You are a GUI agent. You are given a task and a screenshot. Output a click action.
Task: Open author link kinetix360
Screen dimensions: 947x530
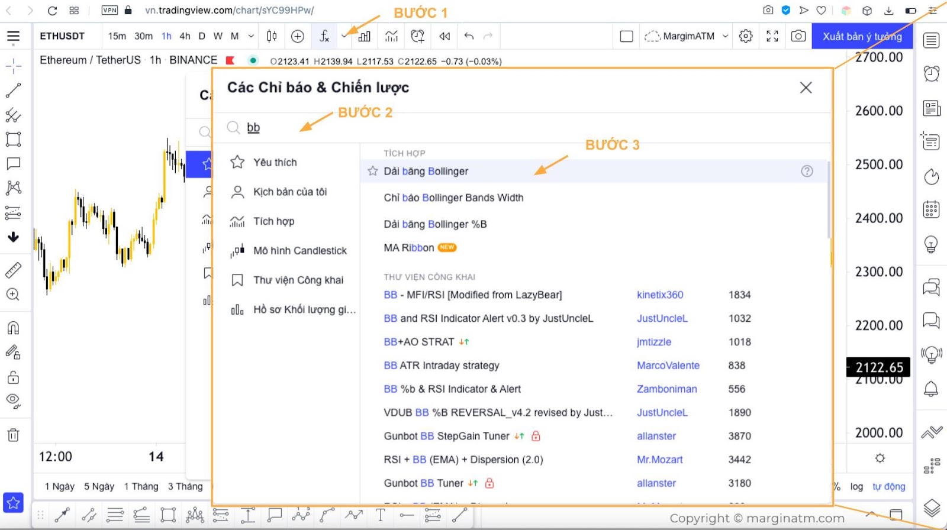pos(660,295)
